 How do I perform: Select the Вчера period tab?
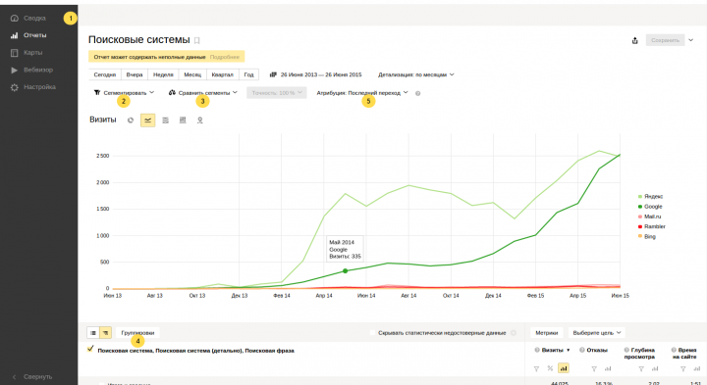135,74
